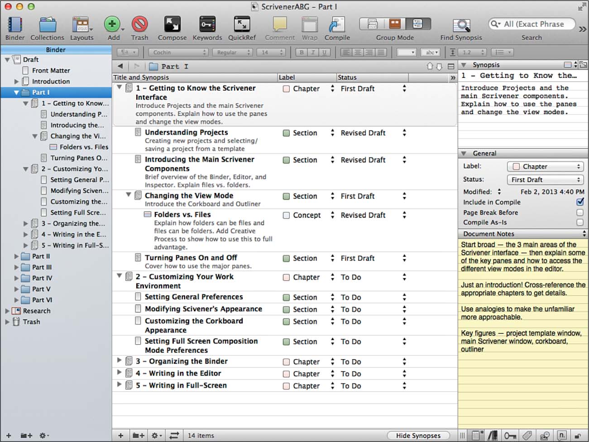Select Part I in the Binder
Viewport: 589px width, 442px height.
(41, 92)
